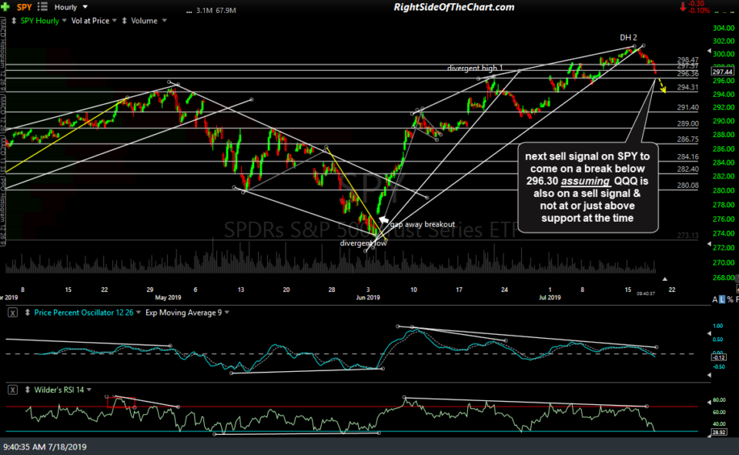Click the reorder arrows on Wilder's RSI panel

pos(27,390)
